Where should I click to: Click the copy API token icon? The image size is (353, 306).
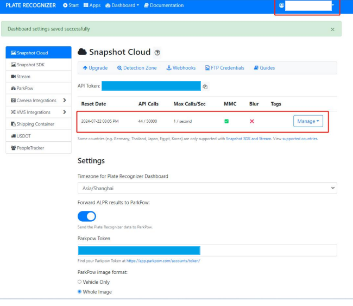pos(205,86)
